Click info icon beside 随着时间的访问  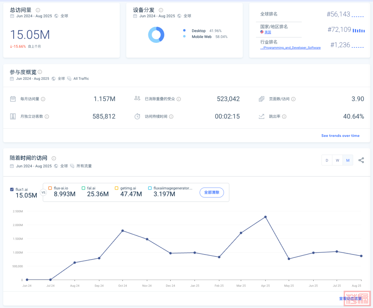[54, 158]
